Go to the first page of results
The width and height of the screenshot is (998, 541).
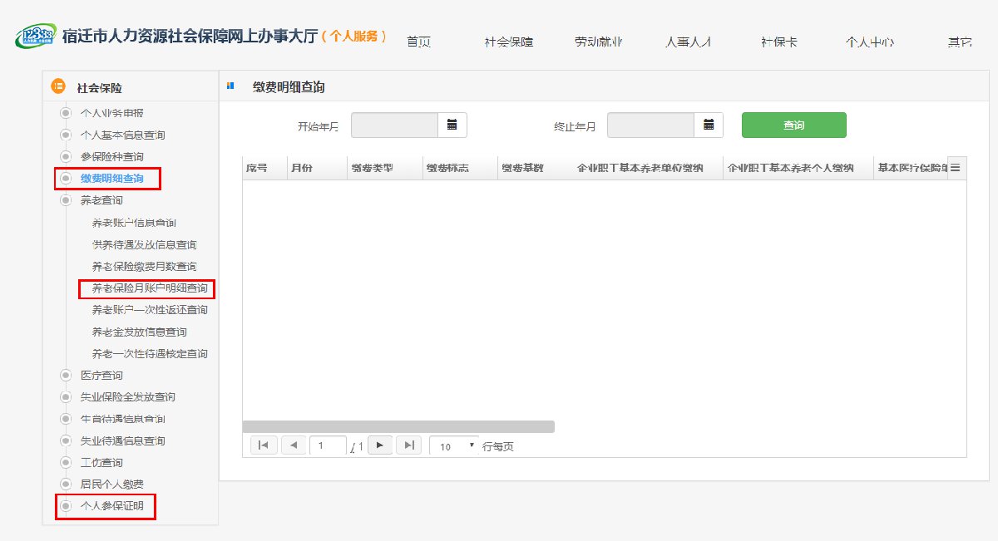[263, 445]
